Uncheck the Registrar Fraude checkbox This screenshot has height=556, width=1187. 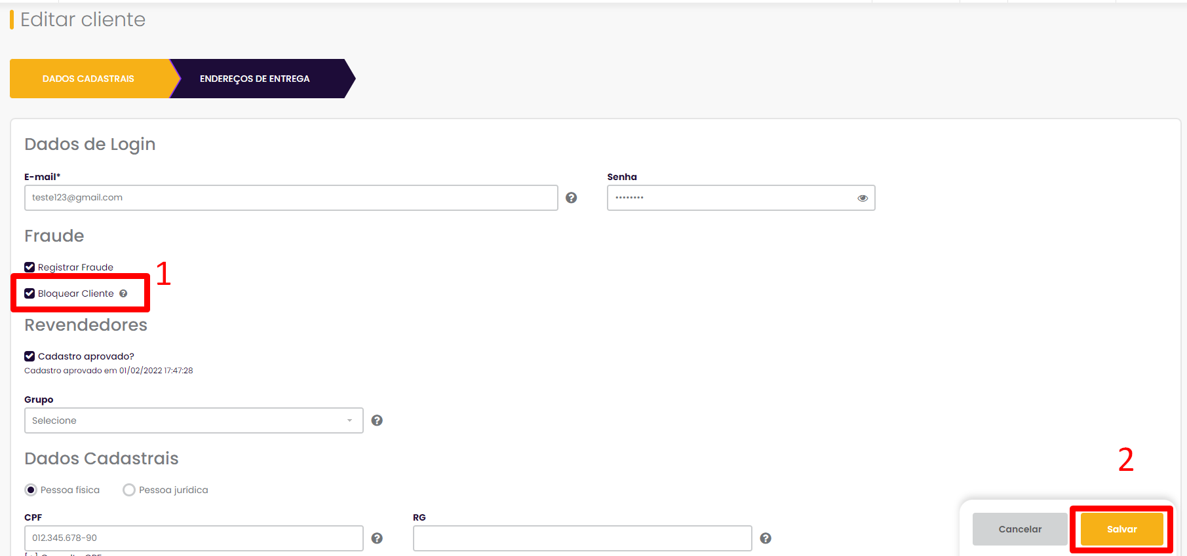[29, 267]
